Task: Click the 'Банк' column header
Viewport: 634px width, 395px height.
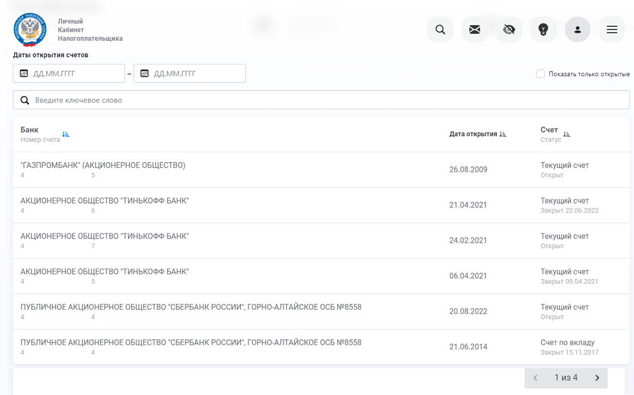Action: (30, 130)
